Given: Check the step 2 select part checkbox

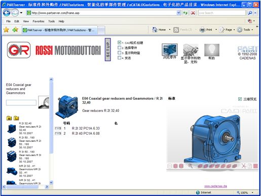Looking at the screenshot, I should pos(119,48).
